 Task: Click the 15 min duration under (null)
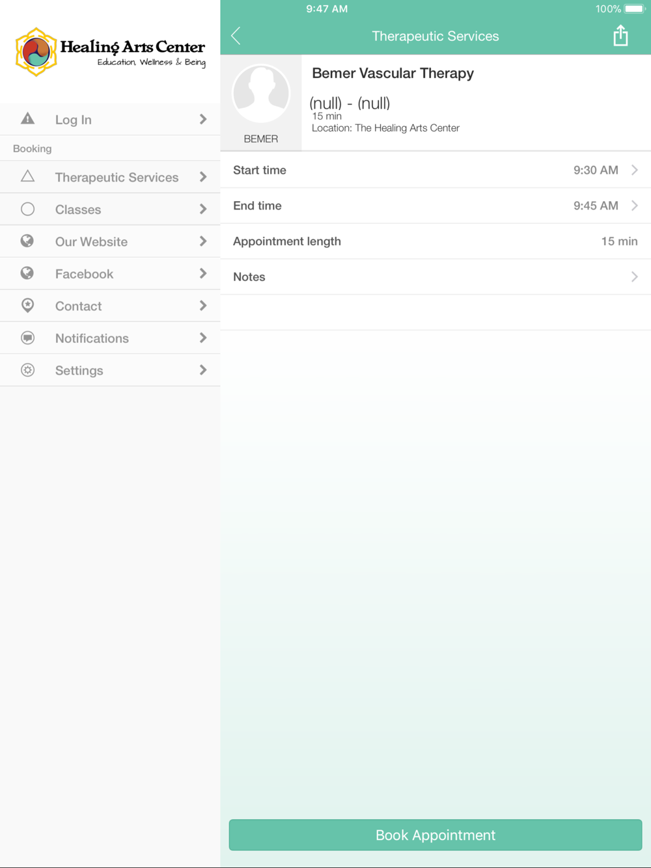(x=327, y=116)
